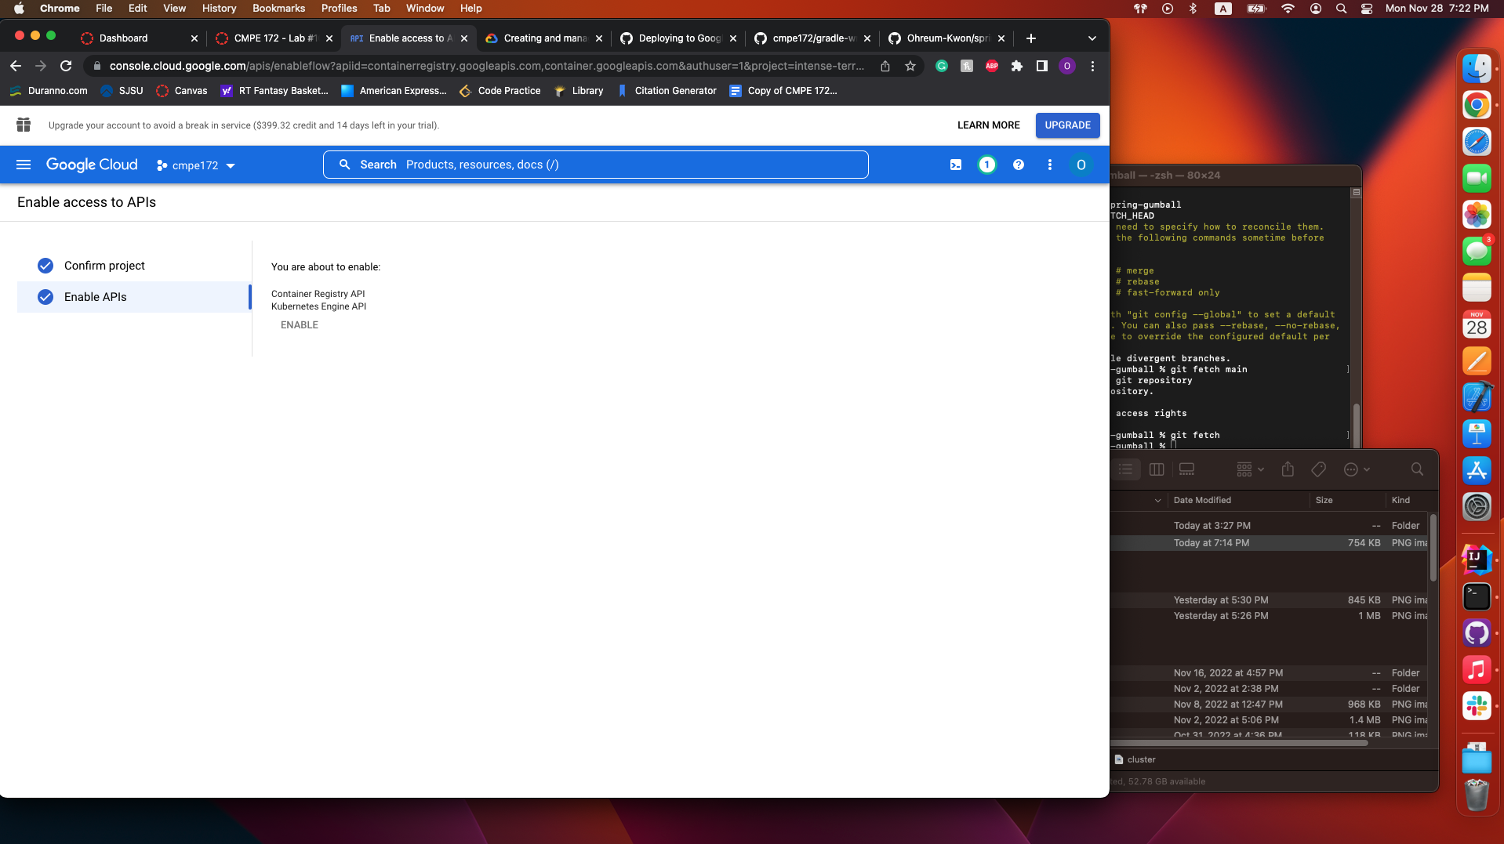This screenshot has height=844, width=1504.
Task: Activate the Cloud Shell terminal icon
Action: tap(956, 165)
